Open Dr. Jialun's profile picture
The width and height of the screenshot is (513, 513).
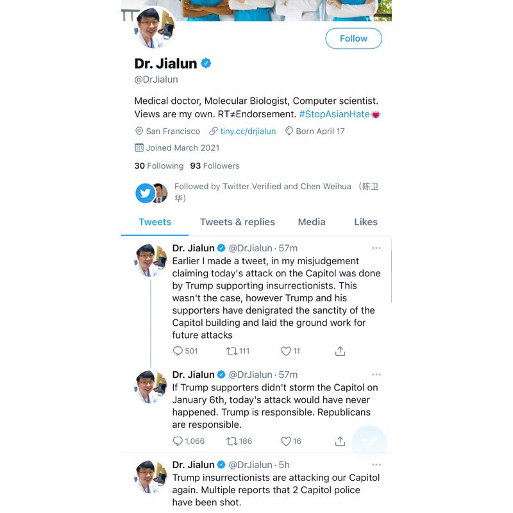[154, 28]
